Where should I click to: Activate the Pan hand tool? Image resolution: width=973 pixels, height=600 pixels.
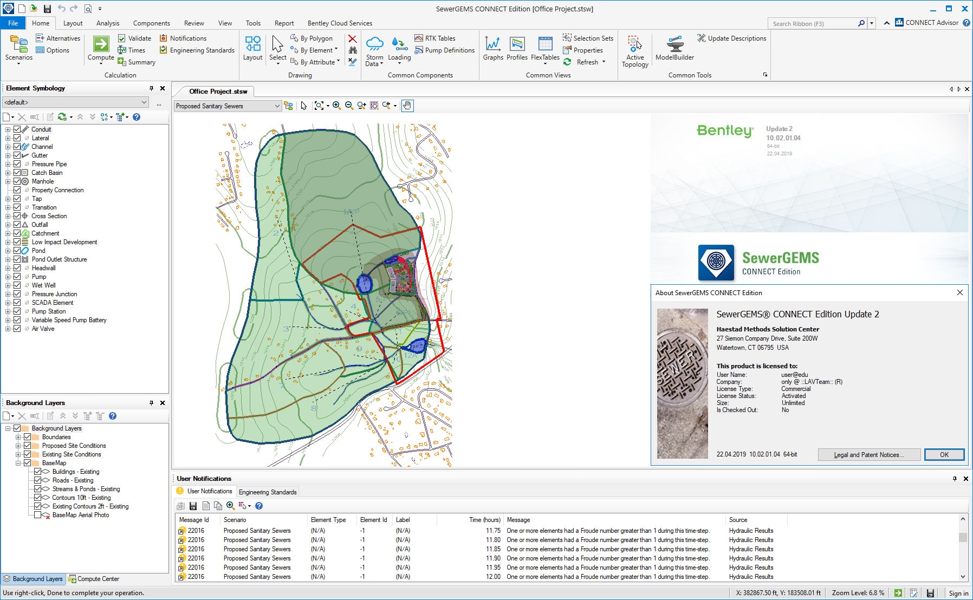click(x=407, y=106)
